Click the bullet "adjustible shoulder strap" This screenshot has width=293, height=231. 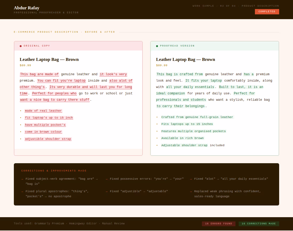(48, 139)
